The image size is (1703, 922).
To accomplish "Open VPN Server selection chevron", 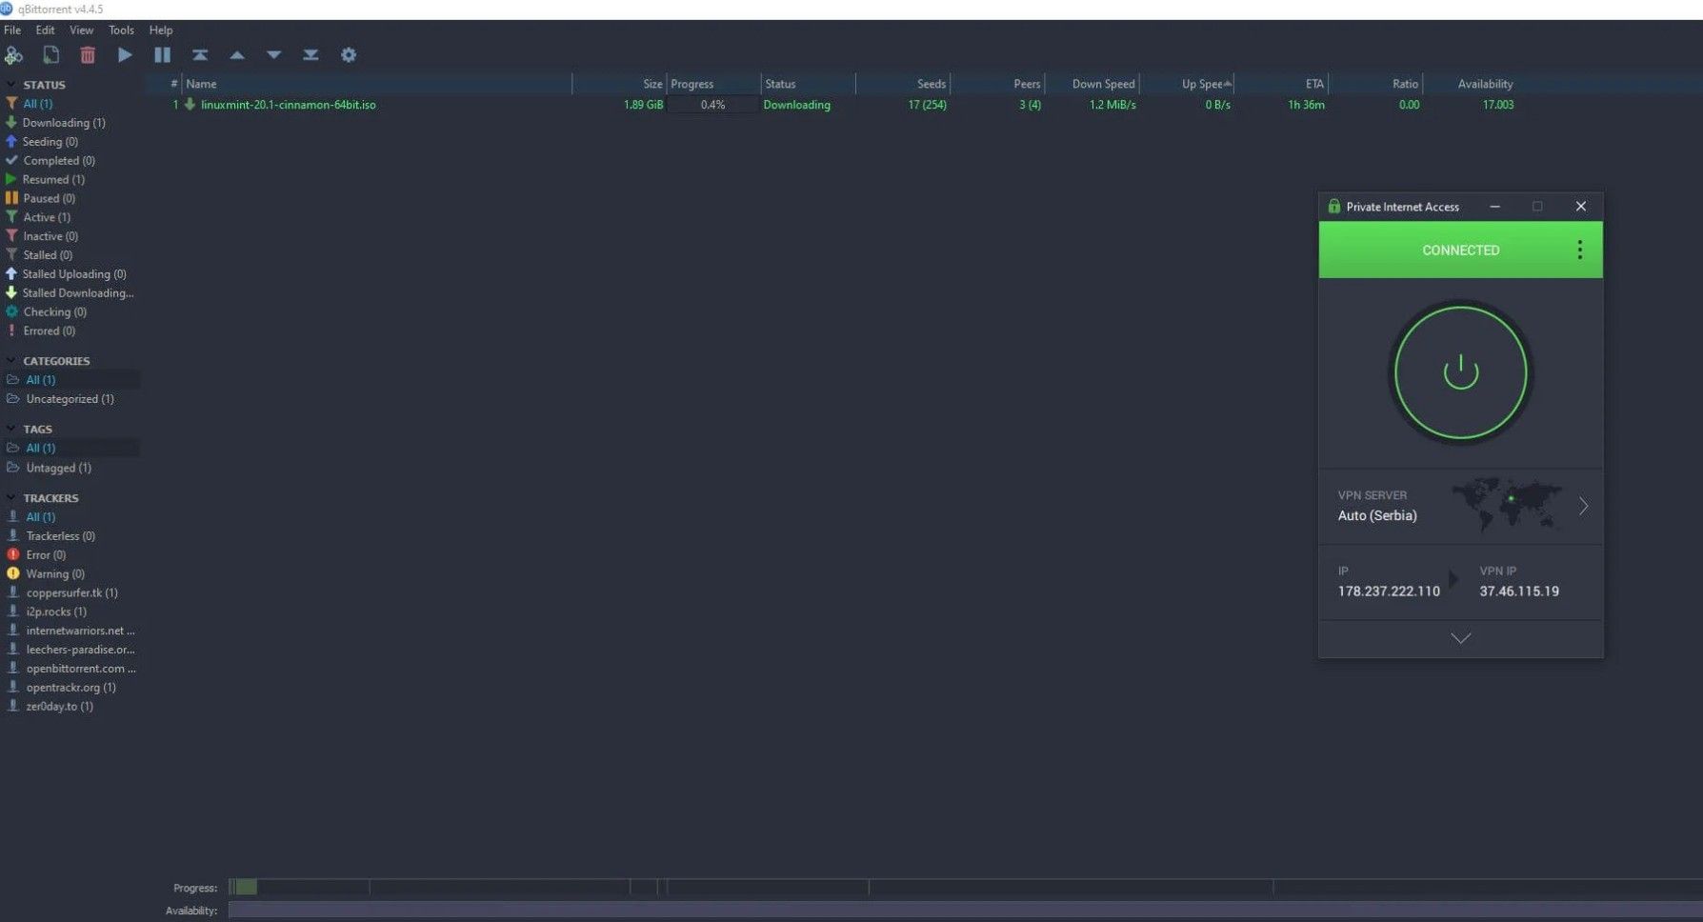I will [1583, 506].
